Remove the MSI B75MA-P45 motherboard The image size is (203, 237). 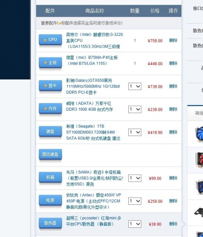point(173,64)
